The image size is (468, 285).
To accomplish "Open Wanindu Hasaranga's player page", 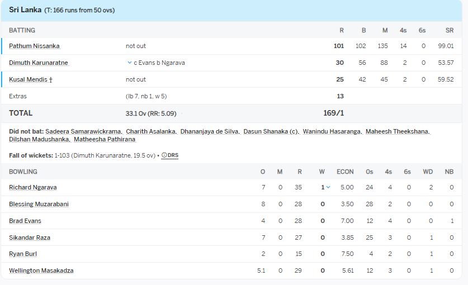I will 332,132.
